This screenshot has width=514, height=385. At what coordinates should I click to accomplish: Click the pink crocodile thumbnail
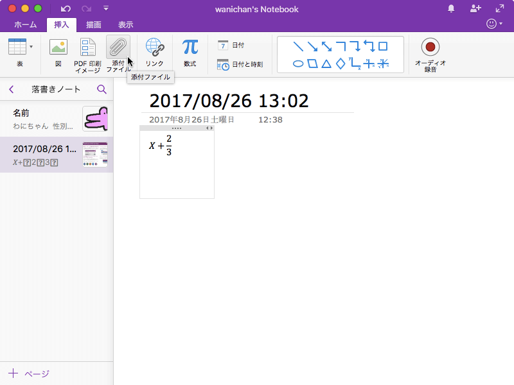click(95, 119)
